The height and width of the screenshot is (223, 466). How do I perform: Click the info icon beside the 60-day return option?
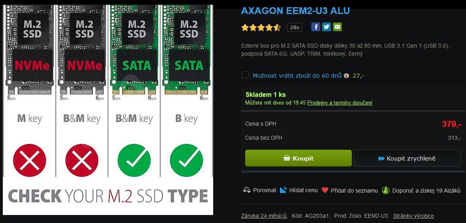[x=346, y=76]
